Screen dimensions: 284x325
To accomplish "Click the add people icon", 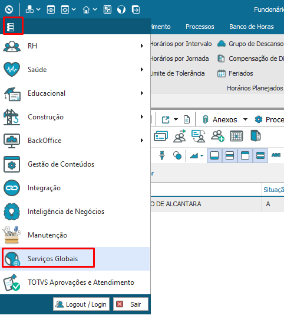I will (x=217, y=136).
